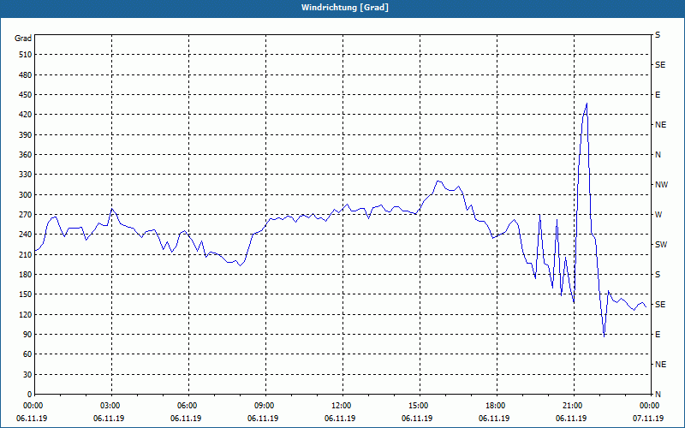The image size is (685, 428).
Task: Click the 510 value on the y-axis
Action: [x=26, y=55]
